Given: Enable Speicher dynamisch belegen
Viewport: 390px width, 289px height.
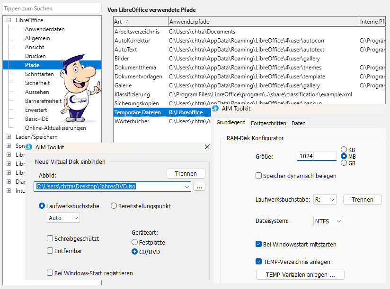Looking at the screenshot, I should pyautogui.click(x=259, y=176).
